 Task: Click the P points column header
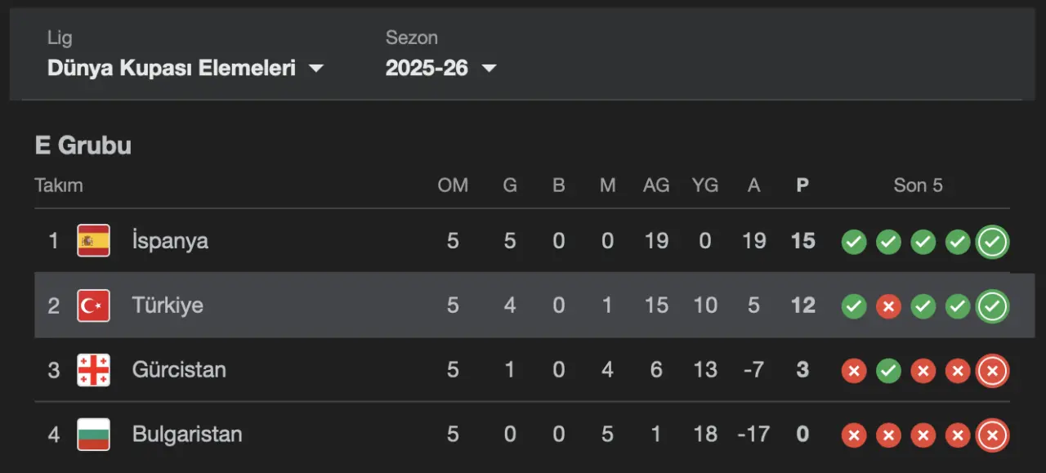click(802, 185)
